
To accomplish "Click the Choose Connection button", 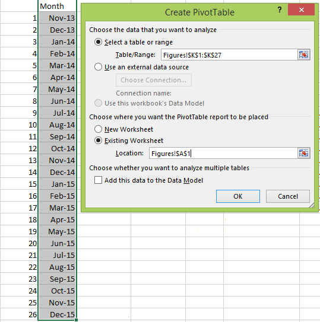I will [154, 80].
